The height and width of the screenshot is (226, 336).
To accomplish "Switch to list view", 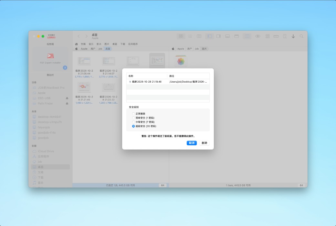I will coord(190,36).
